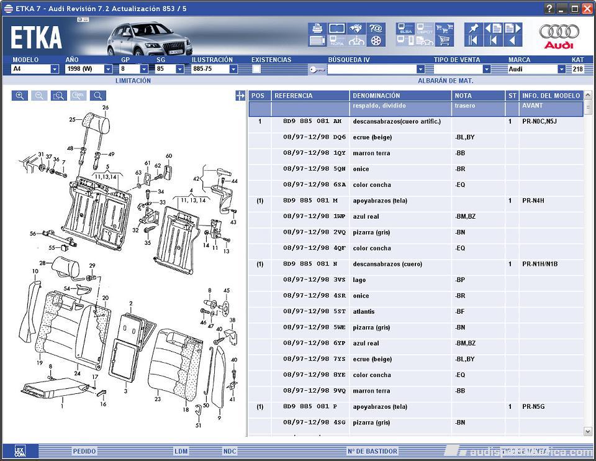Expand the GP dropdown showing 8

[x=143, y=69]
